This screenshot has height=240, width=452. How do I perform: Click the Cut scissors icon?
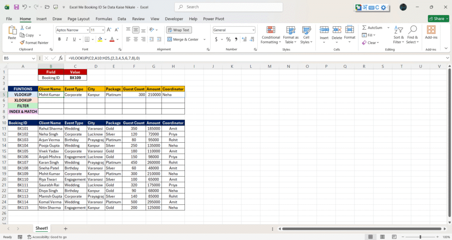click(22, 28)
